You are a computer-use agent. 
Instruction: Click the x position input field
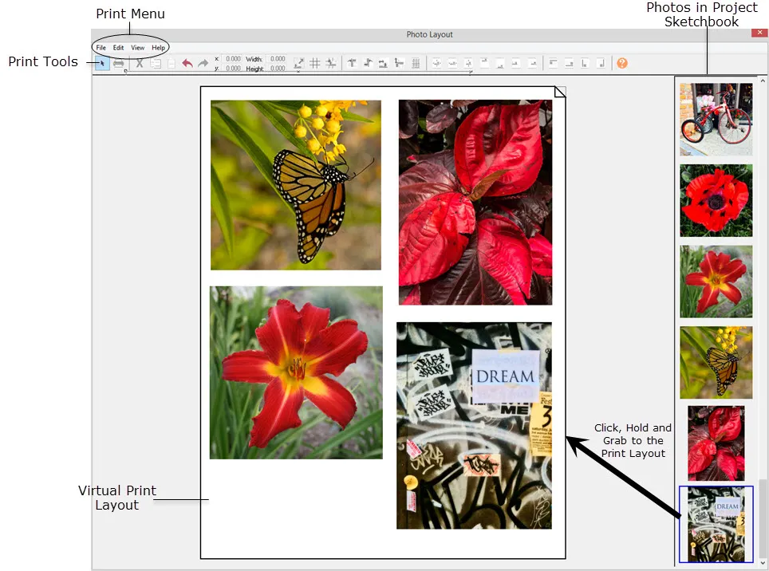[233, 59]
